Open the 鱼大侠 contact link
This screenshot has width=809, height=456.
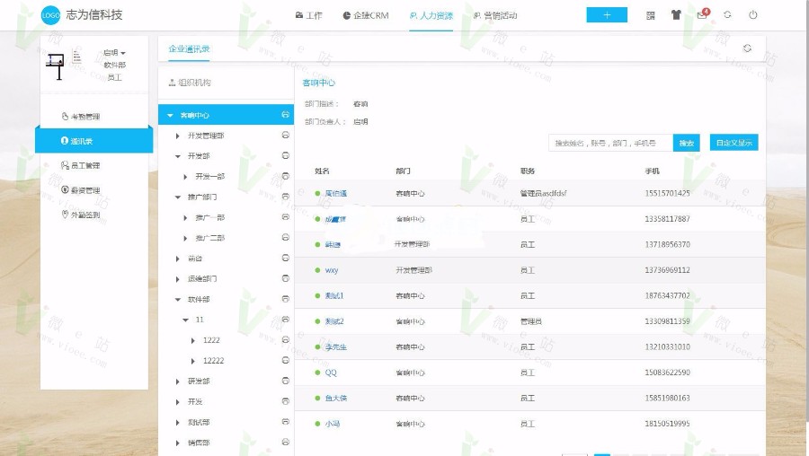point(336,399)
